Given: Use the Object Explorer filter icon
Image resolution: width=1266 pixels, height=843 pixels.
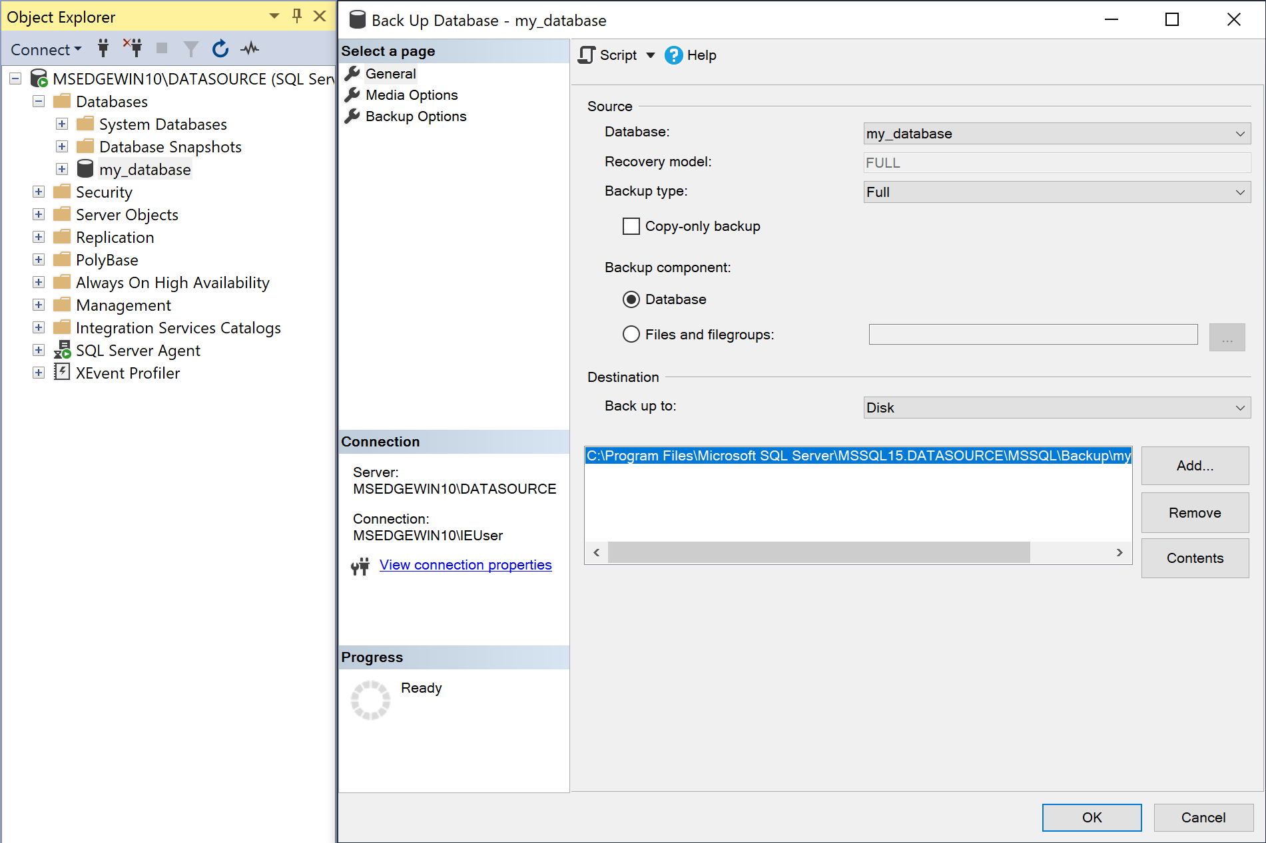Looking at the screenshot, I should click(191, 48).
